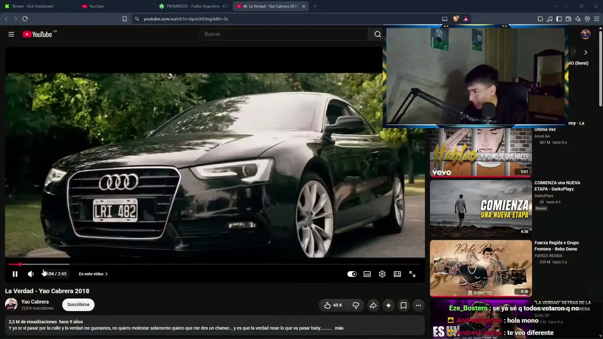Share the video using the arrow icon
The image size is (603, 339).
click(x=373, y=306)
